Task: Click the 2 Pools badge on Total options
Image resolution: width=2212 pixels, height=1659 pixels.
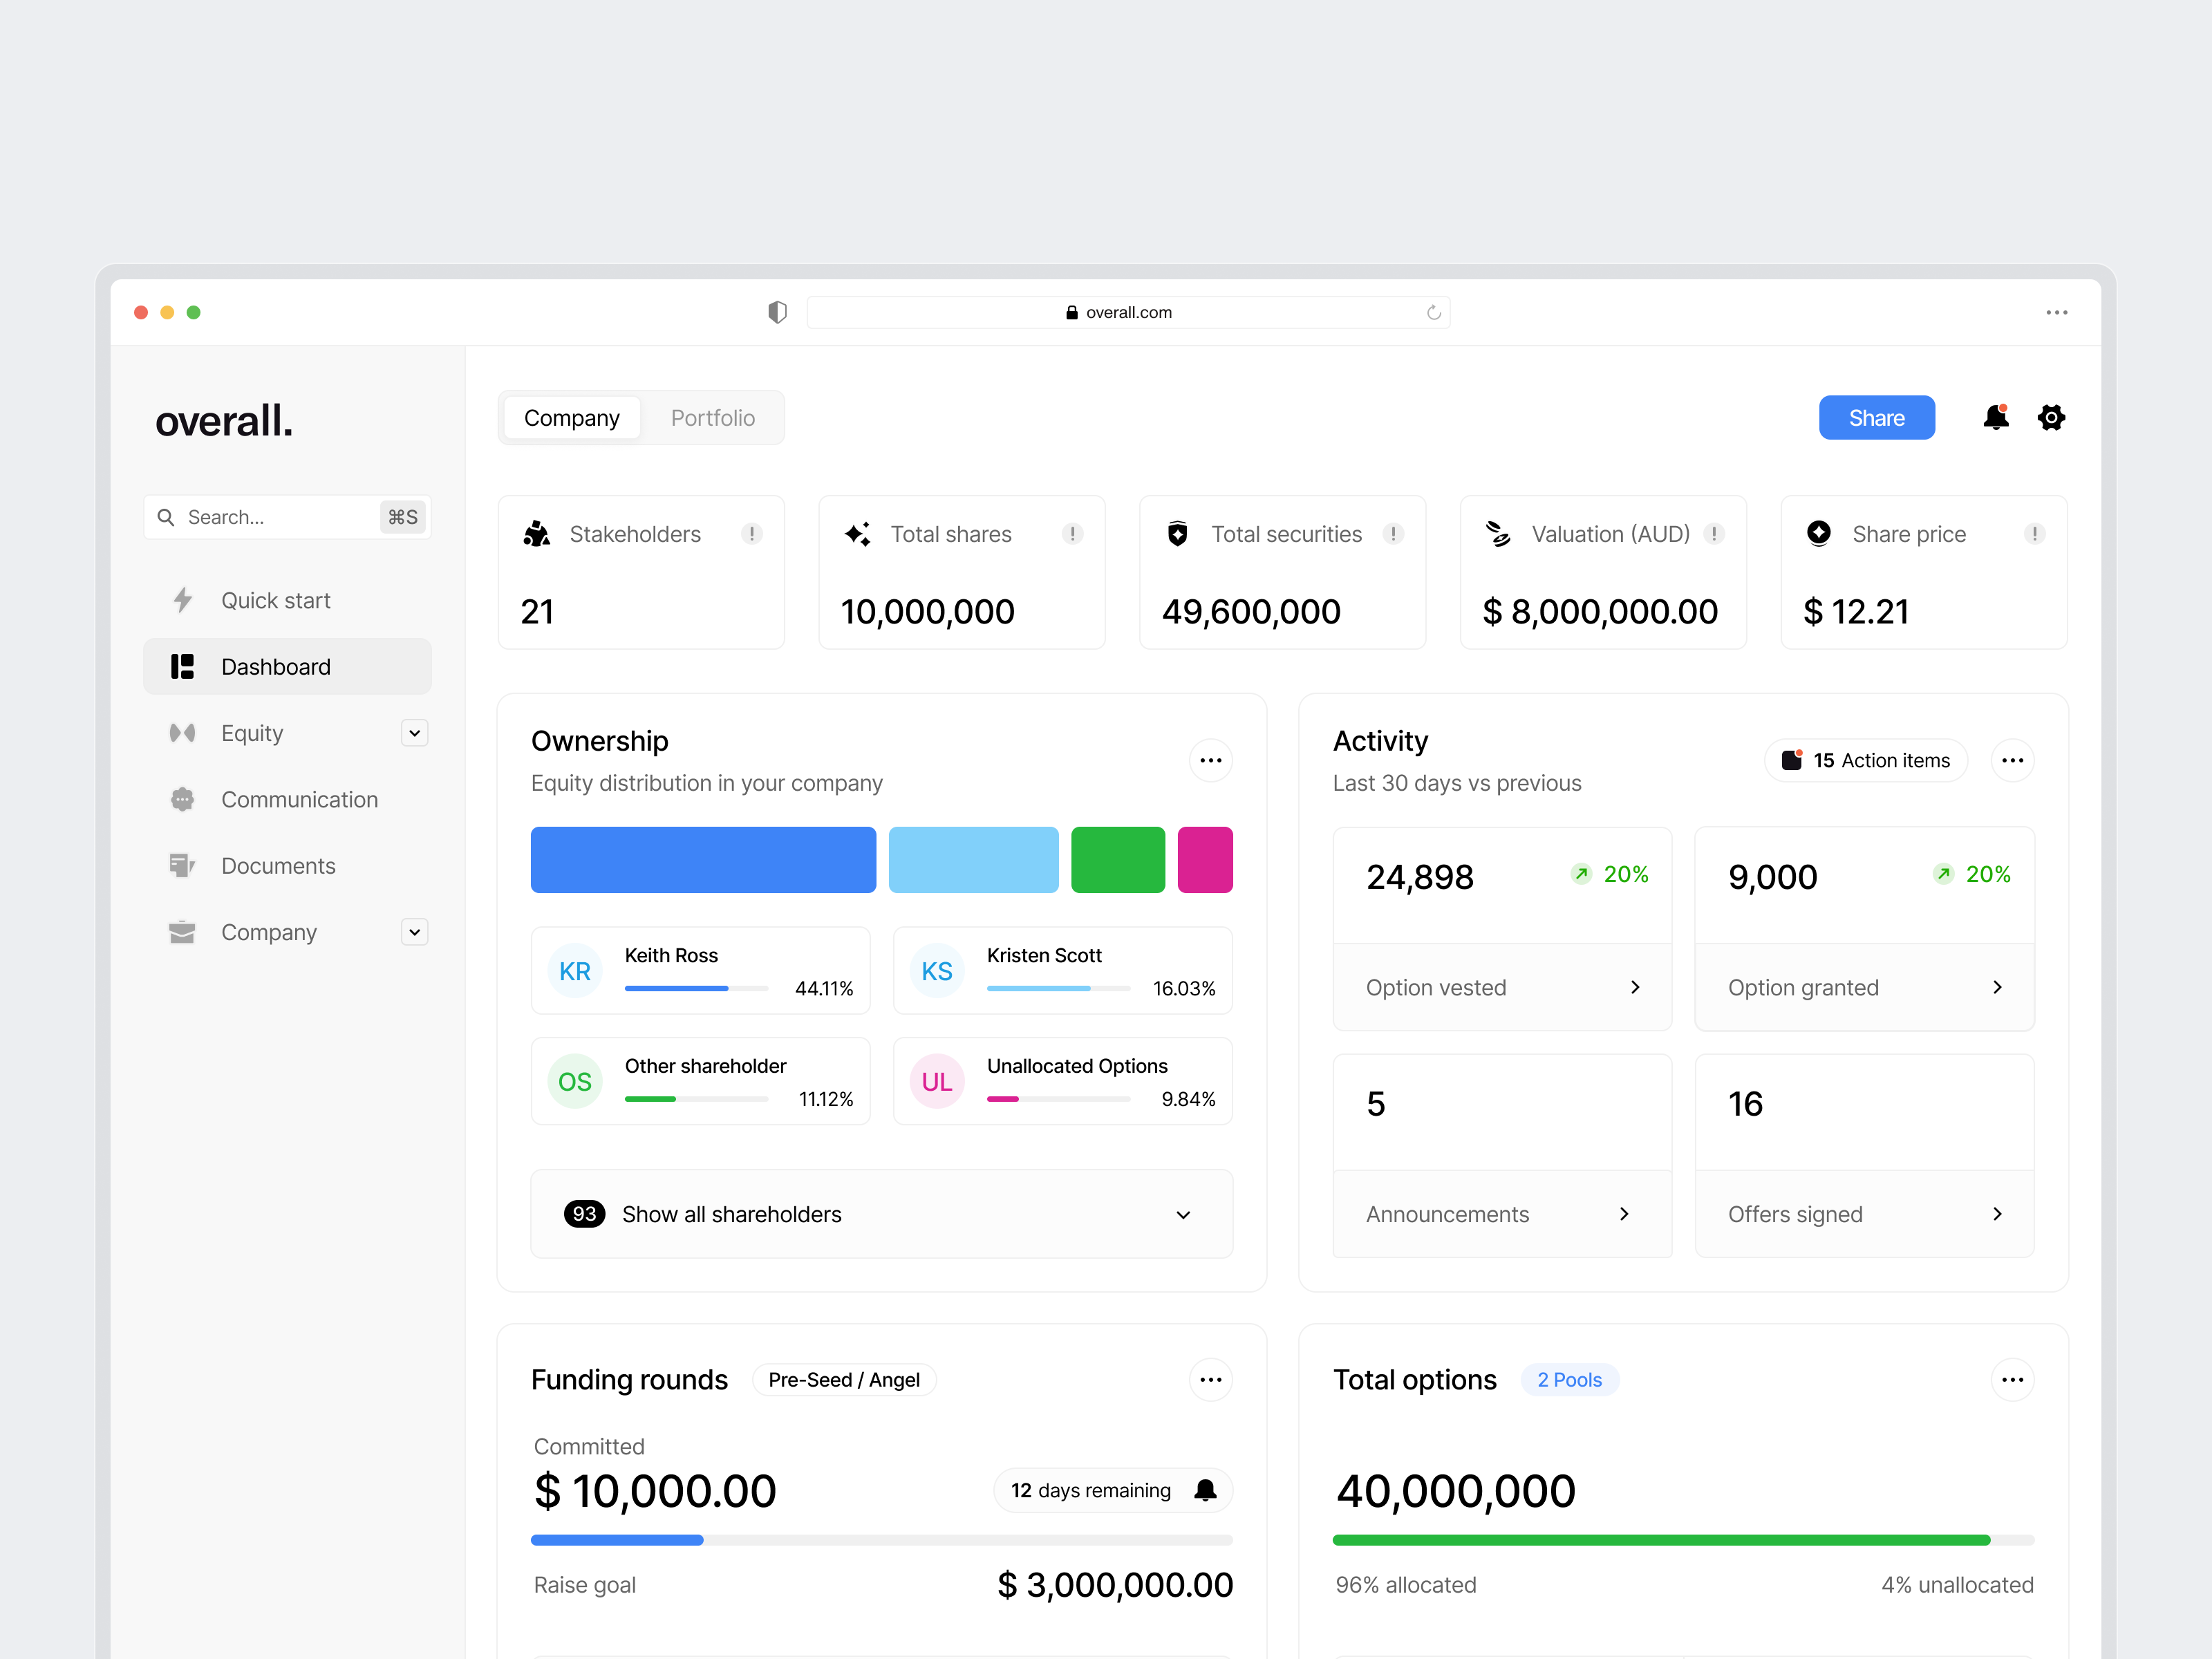Action: (1570, 1379)
